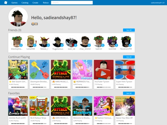The height and width of the screenshot is (125, 167).
Task: Open YouTuber Tycoon game thumbnail
Action: (x=104, y=70)
